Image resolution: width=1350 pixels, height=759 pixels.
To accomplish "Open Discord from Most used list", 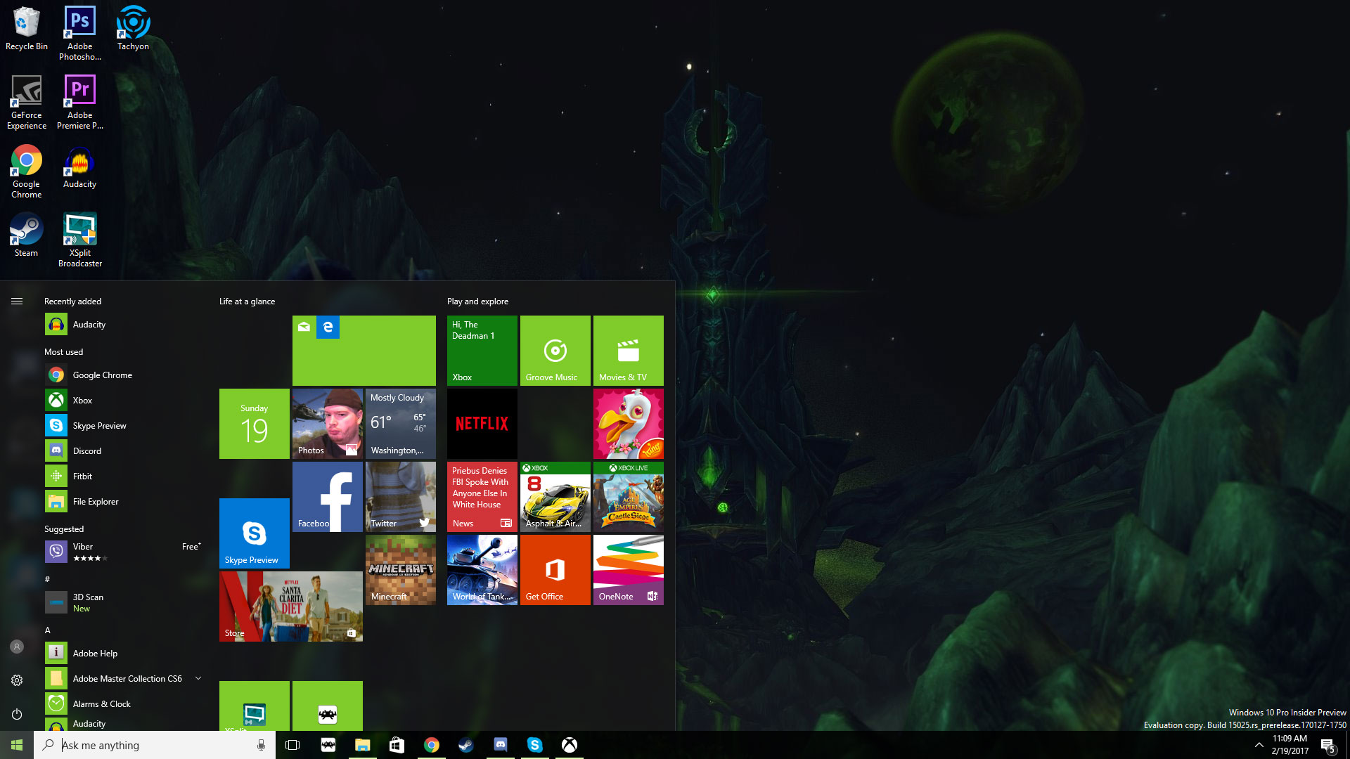I will coord(124,451).
